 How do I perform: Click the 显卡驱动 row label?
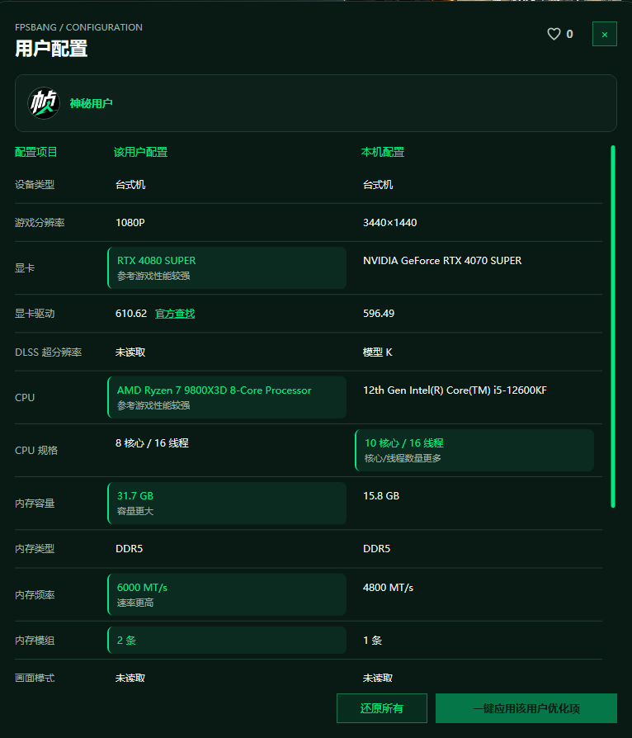coord(35,314)
